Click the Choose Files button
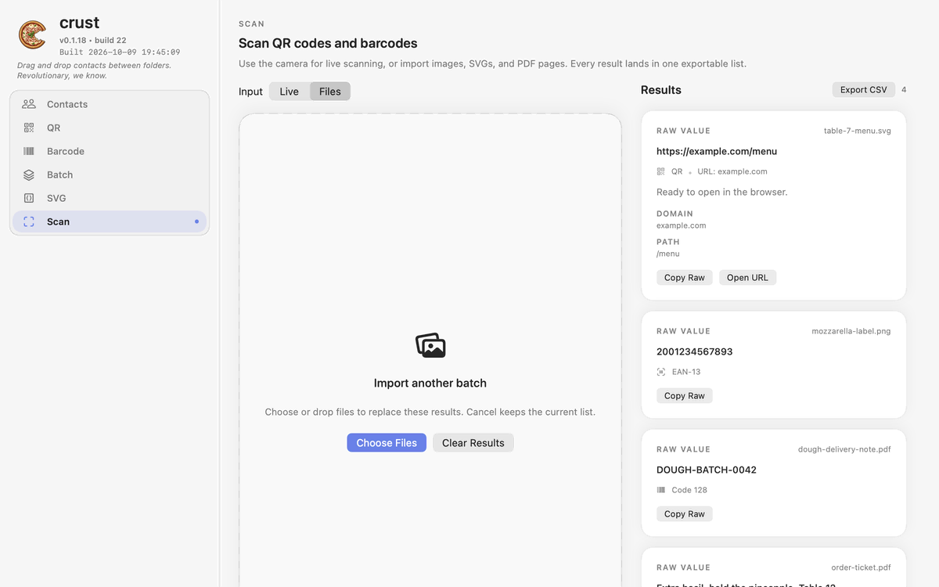Screen dimensions: 939x587 387,443
